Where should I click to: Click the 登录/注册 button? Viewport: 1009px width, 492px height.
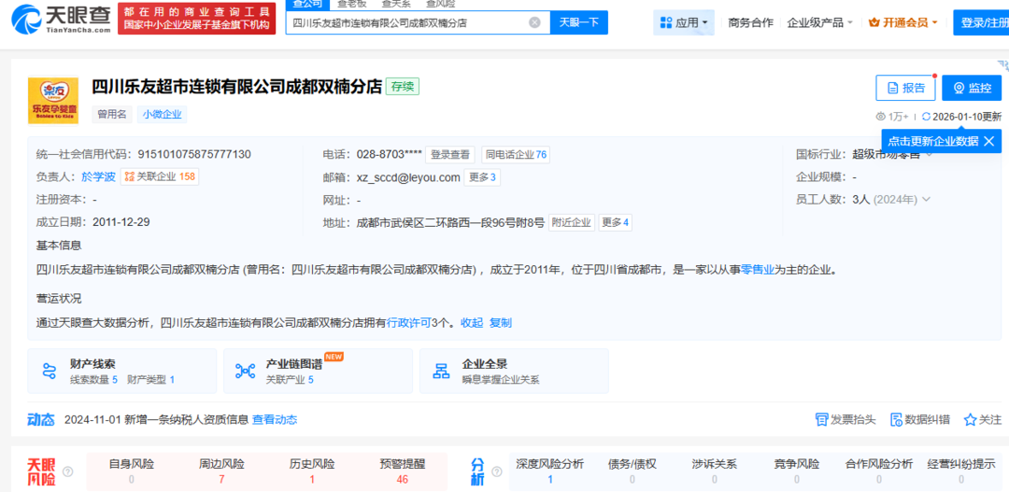pyautogui.click(x=981, y=22)
